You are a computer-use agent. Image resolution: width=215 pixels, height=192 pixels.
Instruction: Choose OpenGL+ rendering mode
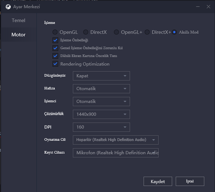[116, 32]
